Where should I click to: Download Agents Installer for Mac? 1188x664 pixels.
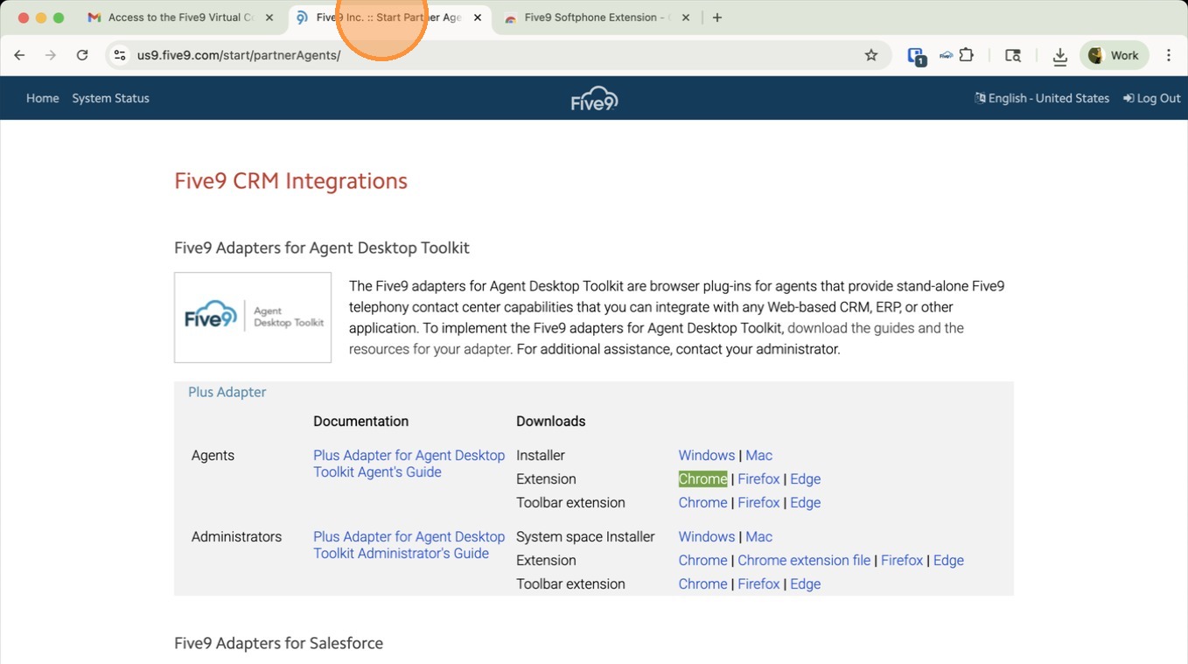point(758,456)
